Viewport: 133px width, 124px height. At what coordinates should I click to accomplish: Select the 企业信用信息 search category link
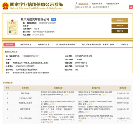(83, 3)
